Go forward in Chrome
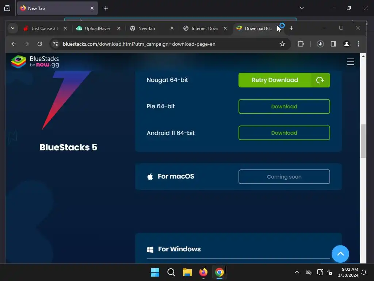This screenshot has width=374, height=281. 26,44
